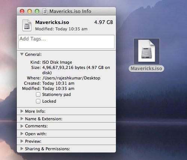Expand the Comments section
The height and width of the screenshot is (160, 187).
22,126
